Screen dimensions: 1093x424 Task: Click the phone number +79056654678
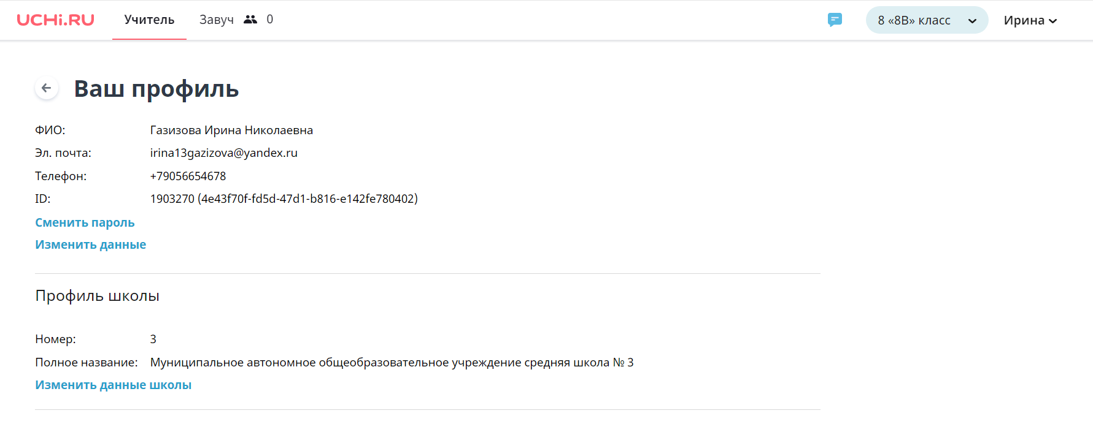pos(188,176)
